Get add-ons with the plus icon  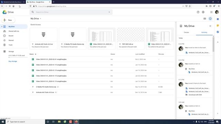tap(218, 42)
